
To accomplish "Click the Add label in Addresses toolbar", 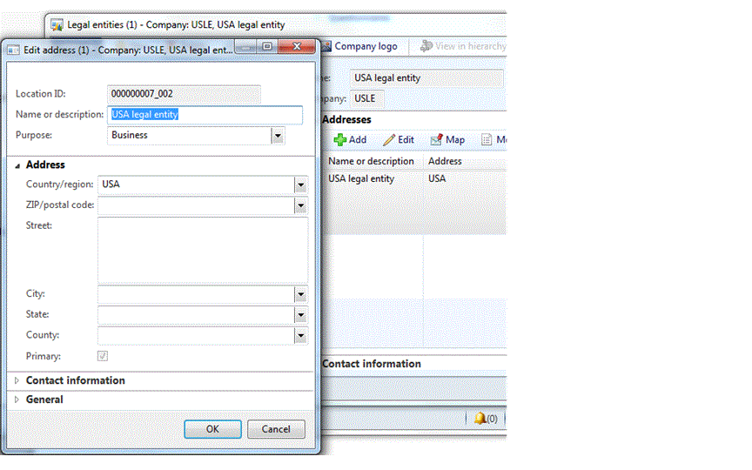I will [358, 139].
